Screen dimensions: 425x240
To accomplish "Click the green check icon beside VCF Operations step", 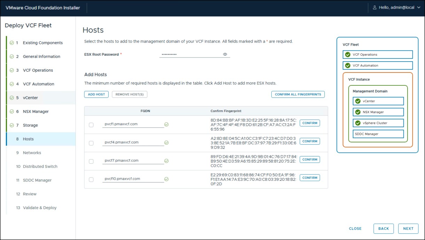I will [12, 70].
